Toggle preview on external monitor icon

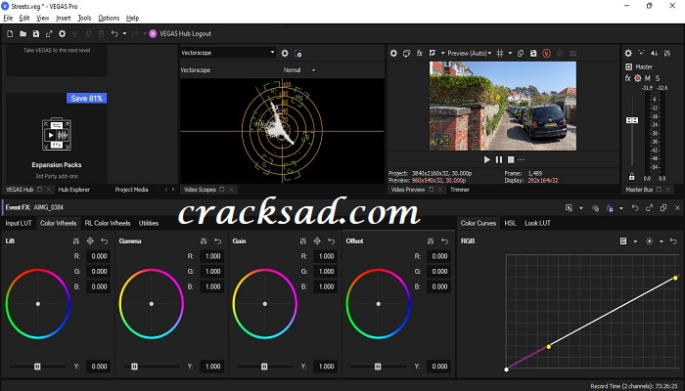click(x=406, y=53)
